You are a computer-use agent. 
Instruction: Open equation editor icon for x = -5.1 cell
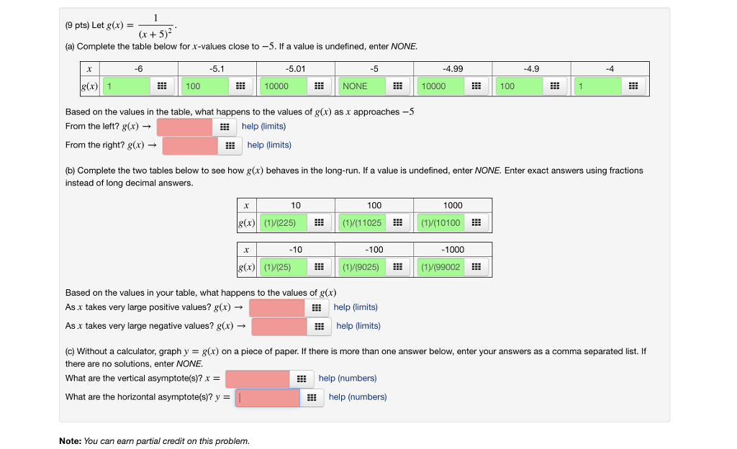(240, 86)
